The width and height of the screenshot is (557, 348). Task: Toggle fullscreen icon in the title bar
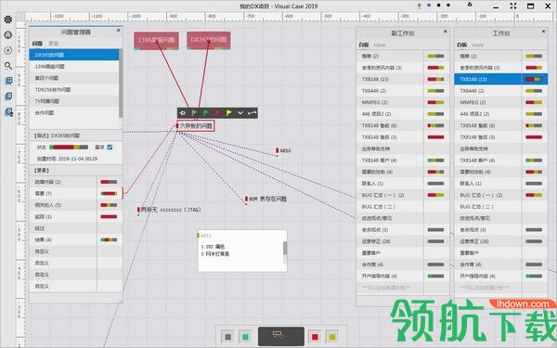[513, 6]
